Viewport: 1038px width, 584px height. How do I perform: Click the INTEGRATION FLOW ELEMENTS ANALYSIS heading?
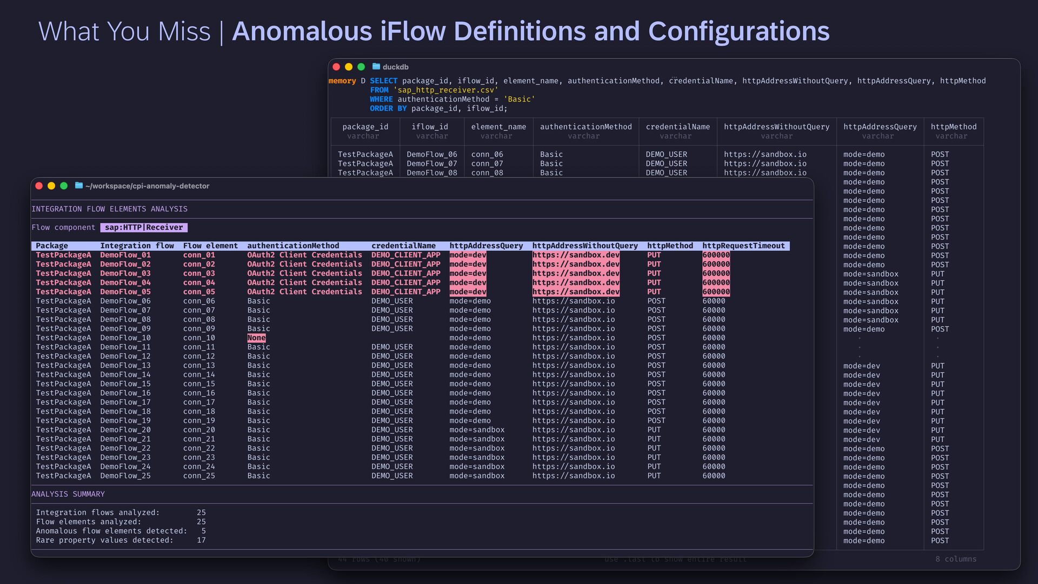pyautogui.click(x=109, y=209)
